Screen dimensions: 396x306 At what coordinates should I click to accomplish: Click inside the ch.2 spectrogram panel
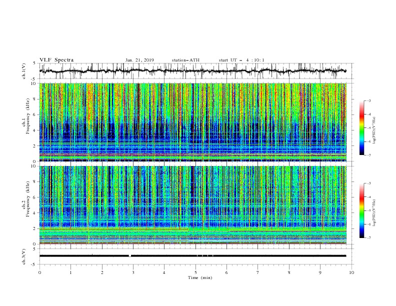[x=193, y=205]
